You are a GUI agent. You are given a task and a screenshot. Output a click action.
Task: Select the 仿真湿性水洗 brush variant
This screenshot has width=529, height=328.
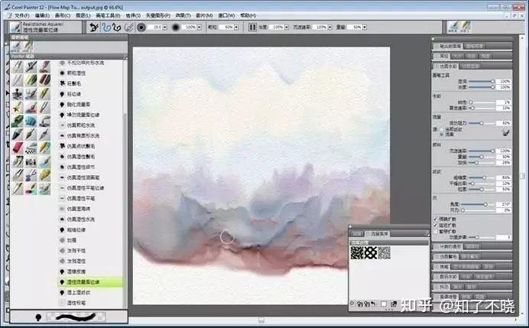[81, 219]
